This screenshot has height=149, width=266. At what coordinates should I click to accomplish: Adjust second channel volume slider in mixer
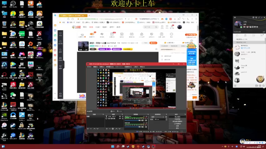pos(133,127)
